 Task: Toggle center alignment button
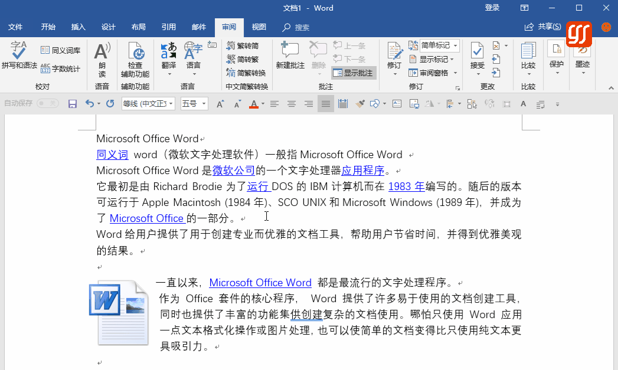(x=292, y=104)
